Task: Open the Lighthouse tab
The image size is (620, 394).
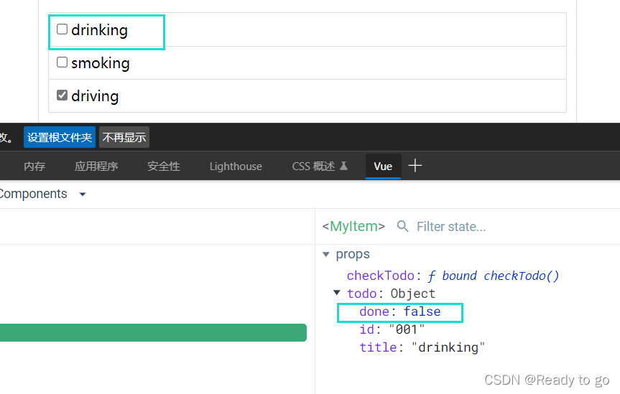Action: [x=236, y=166]
